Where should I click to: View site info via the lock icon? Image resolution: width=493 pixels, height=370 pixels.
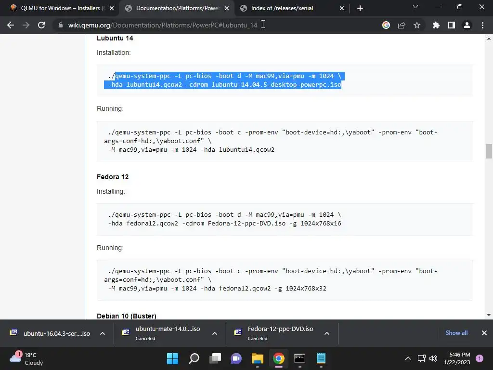(61, 25)
